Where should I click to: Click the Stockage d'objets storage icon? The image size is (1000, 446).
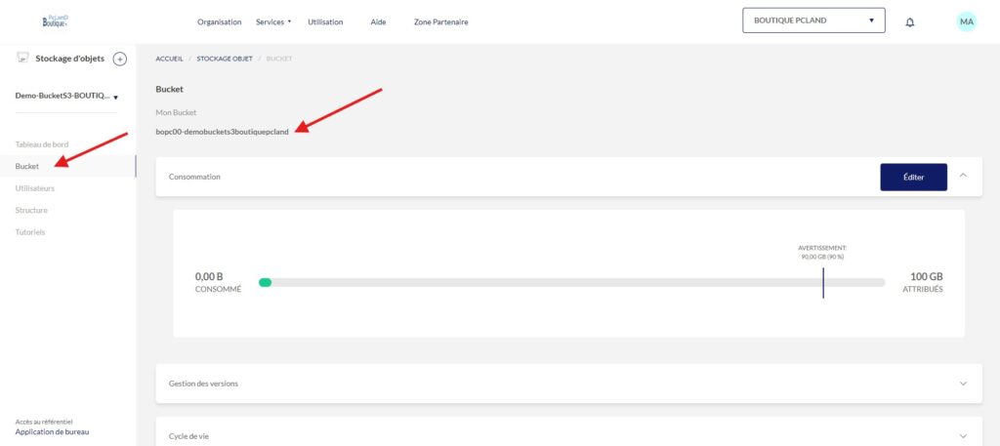22,59
